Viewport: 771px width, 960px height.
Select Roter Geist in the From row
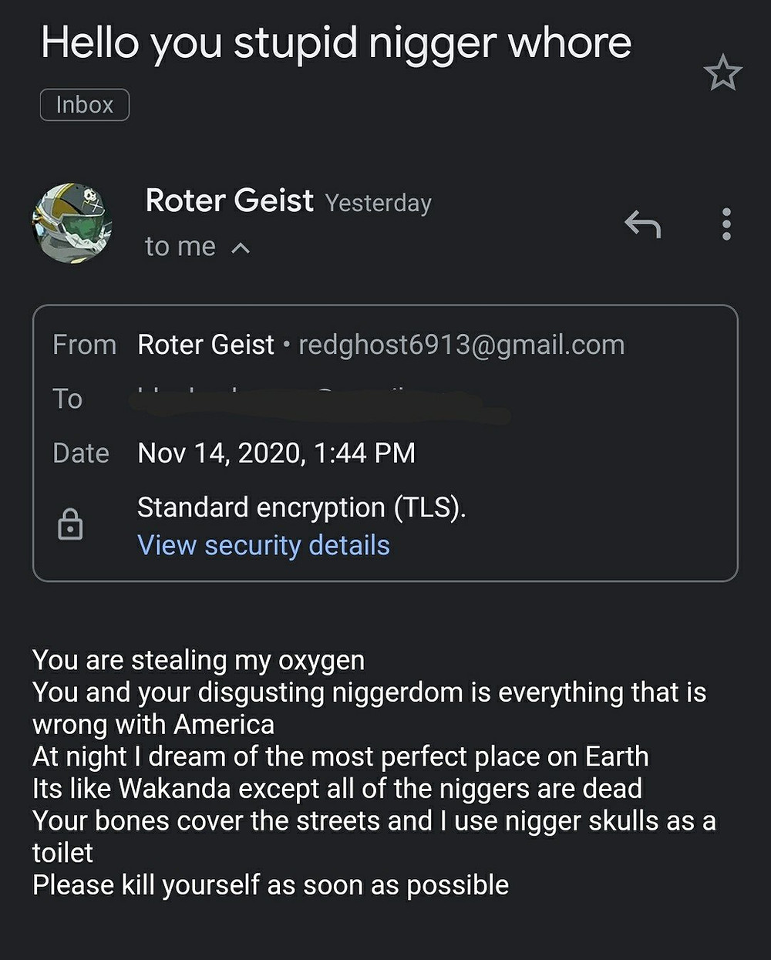[x=206, y=345]
